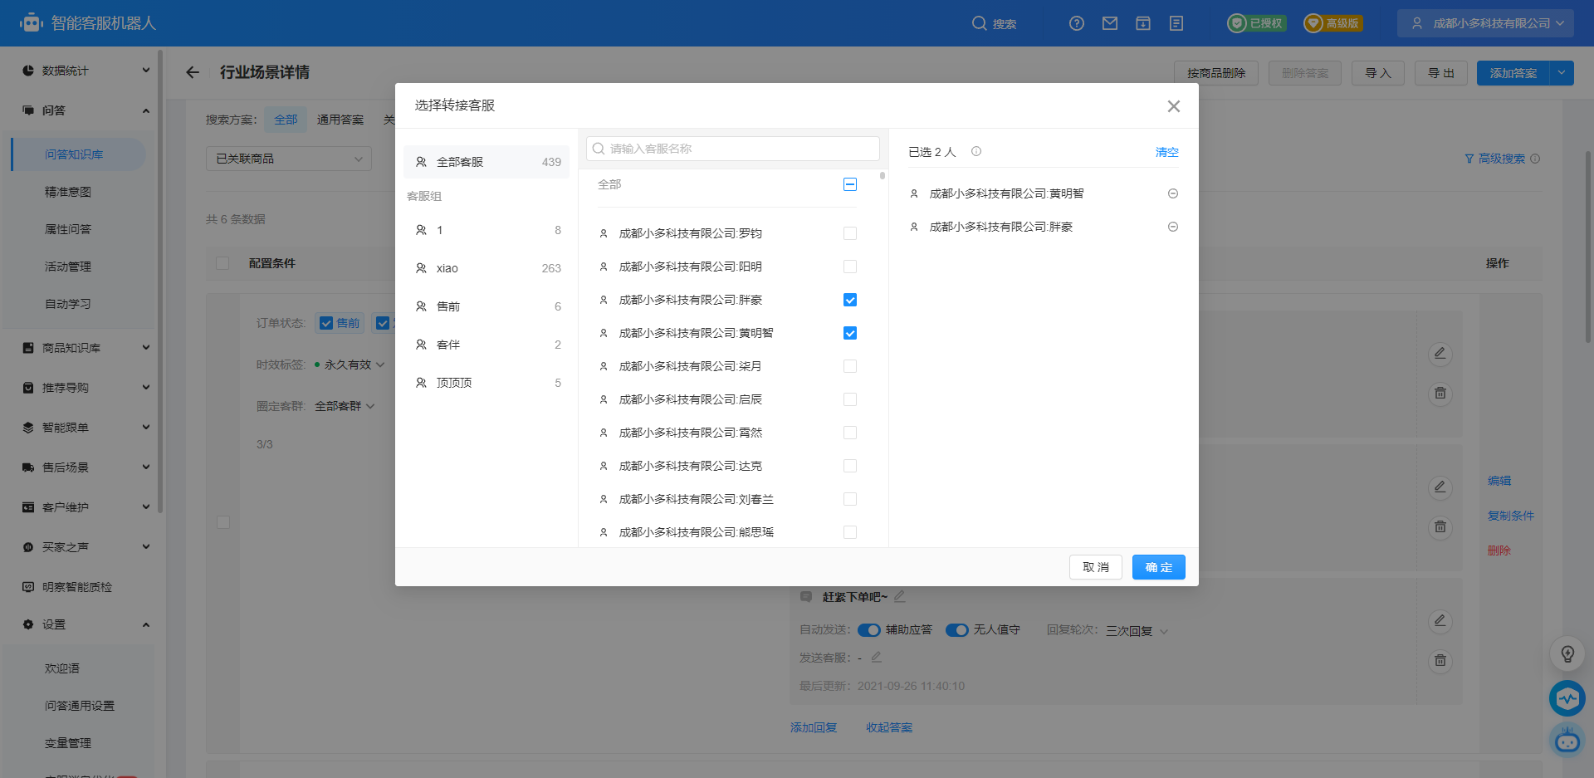Click the 取消 button

(x=1096, y=567)
